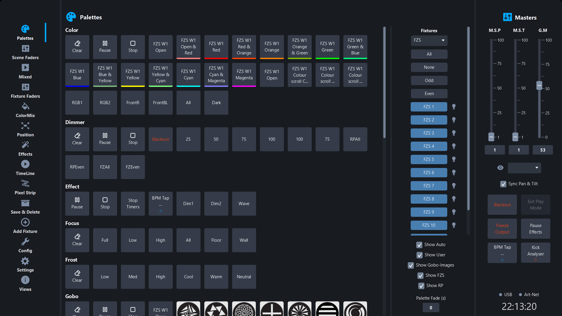Open the Pixel Strip icon
The image size is (562, 316).
click(25, 183)
